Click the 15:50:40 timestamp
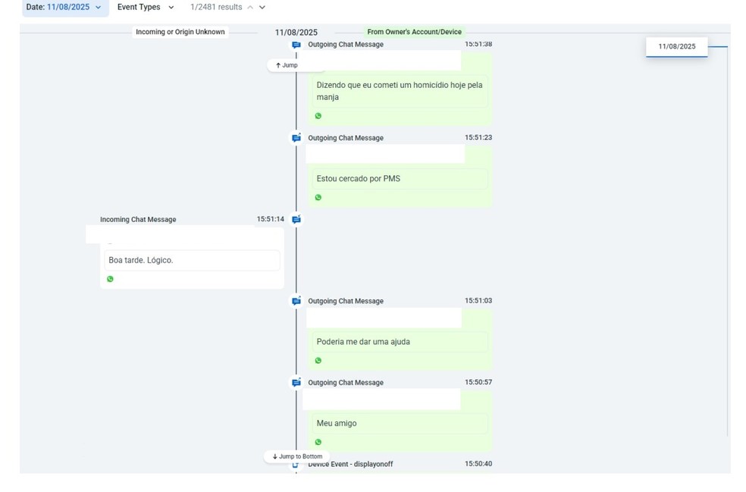 click(478, 463)
